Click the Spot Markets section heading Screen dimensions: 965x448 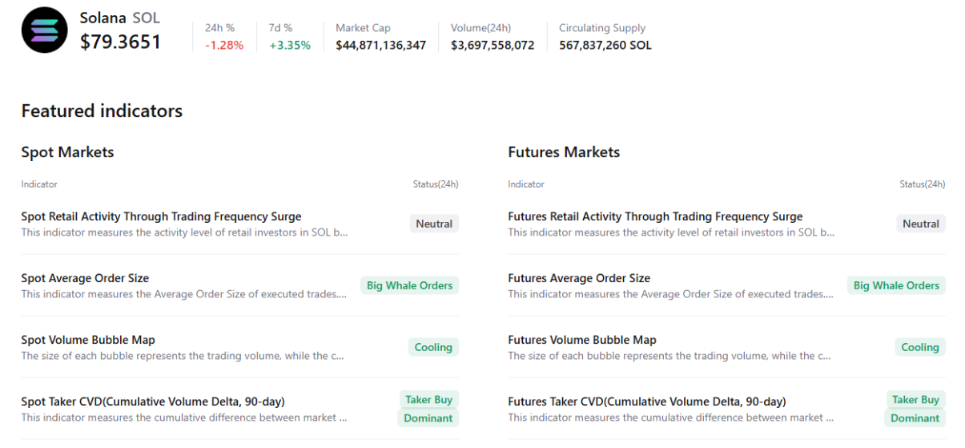67,152
